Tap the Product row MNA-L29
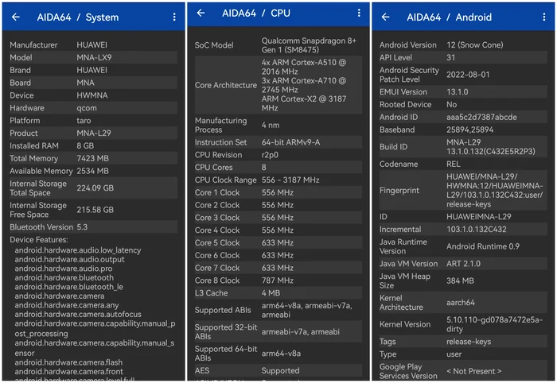 pyautogui.click(x=93, y=133)
